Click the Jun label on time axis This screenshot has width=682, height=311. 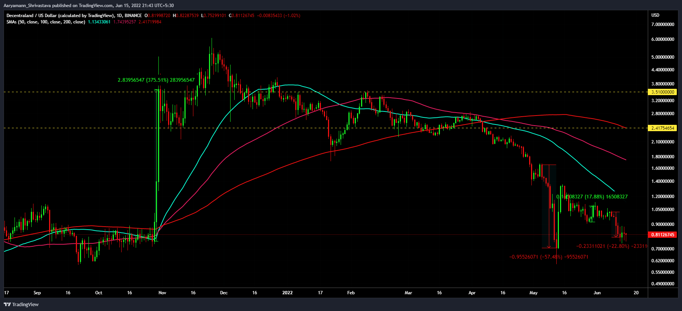(597, 293)
